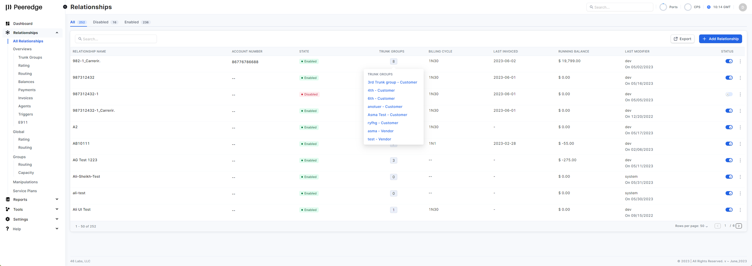Toggle status switch for 987312432-1_Carrerir.
The width and height of the screenshot is (752, 266).
coord(729,111)
